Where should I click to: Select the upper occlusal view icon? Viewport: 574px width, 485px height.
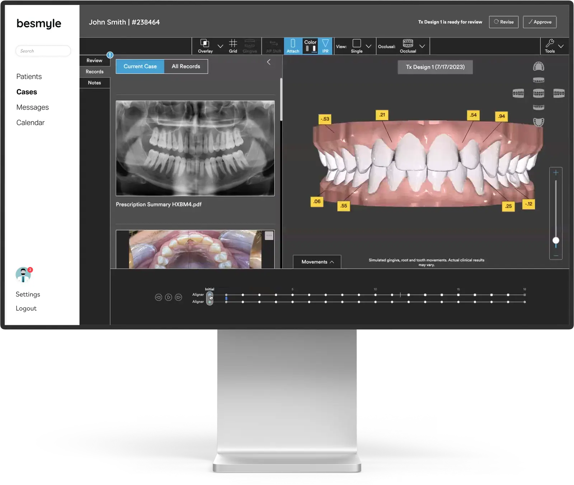(538, 67)
